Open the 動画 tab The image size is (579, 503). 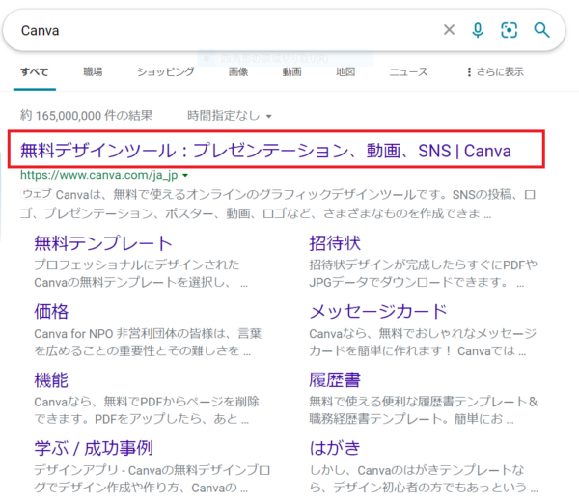tap(291, 71)
